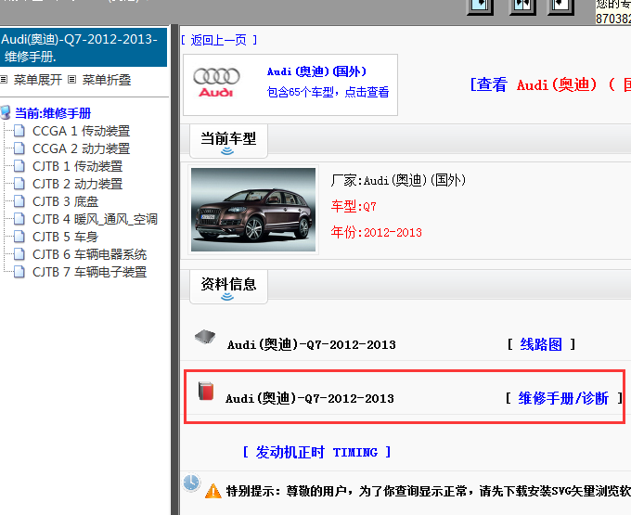Image resolution: width=631 pixels, height=515 pixels.
Task: Click the 返回上一页 back link
Action: point(218,40)
